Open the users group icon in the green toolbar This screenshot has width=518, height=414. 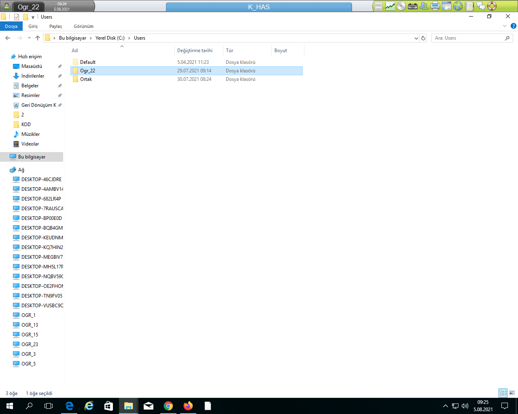[x=424, y=6]
